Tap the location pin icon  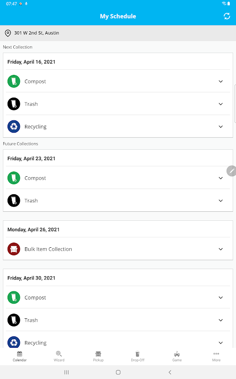click(8, 33)
